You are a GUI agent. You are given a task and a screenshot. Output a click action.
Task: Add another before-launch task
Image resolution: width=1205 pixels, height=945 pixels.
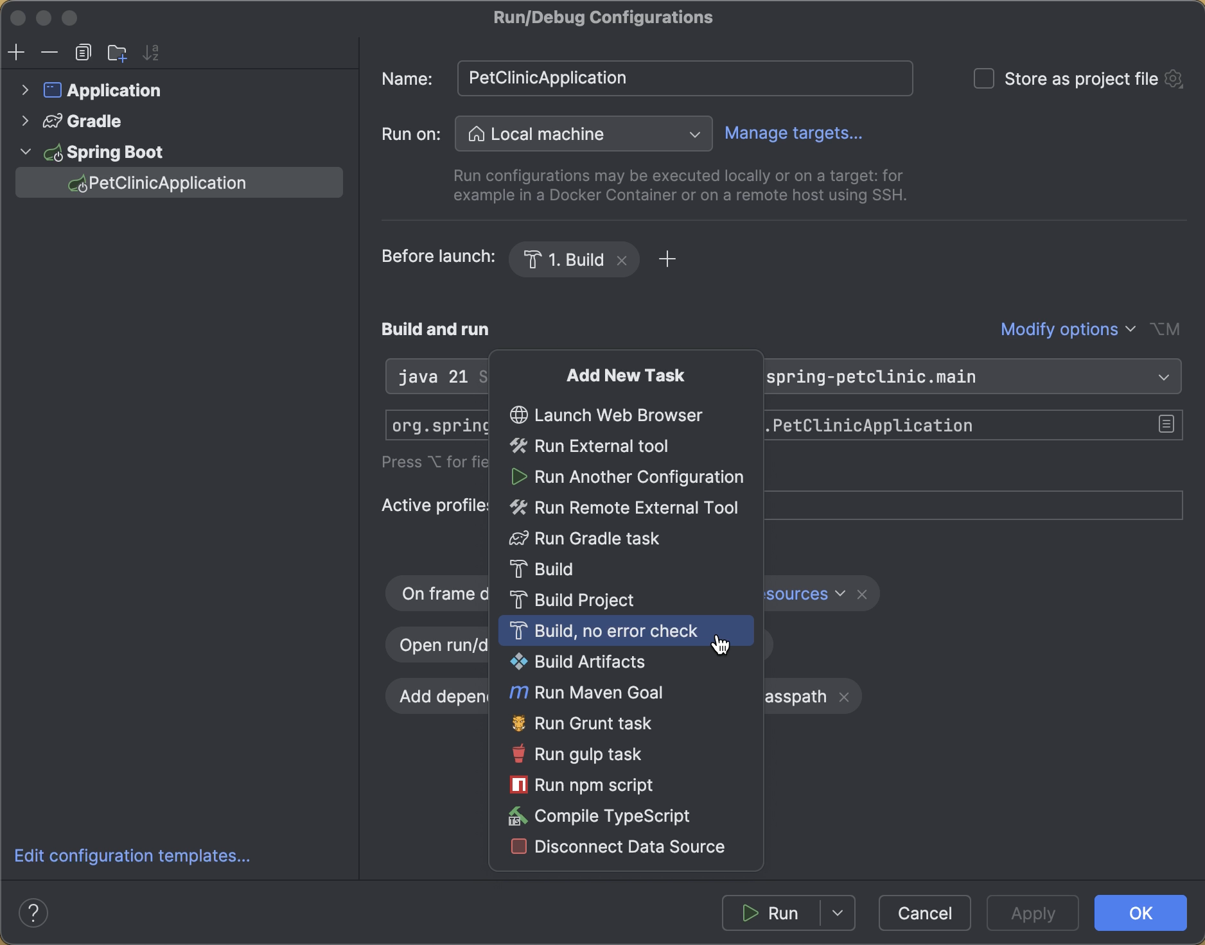(667, 259)
